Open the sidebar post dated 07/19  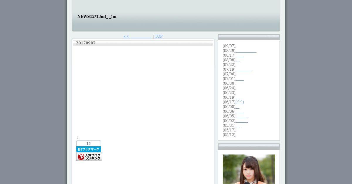coord(244,70)
